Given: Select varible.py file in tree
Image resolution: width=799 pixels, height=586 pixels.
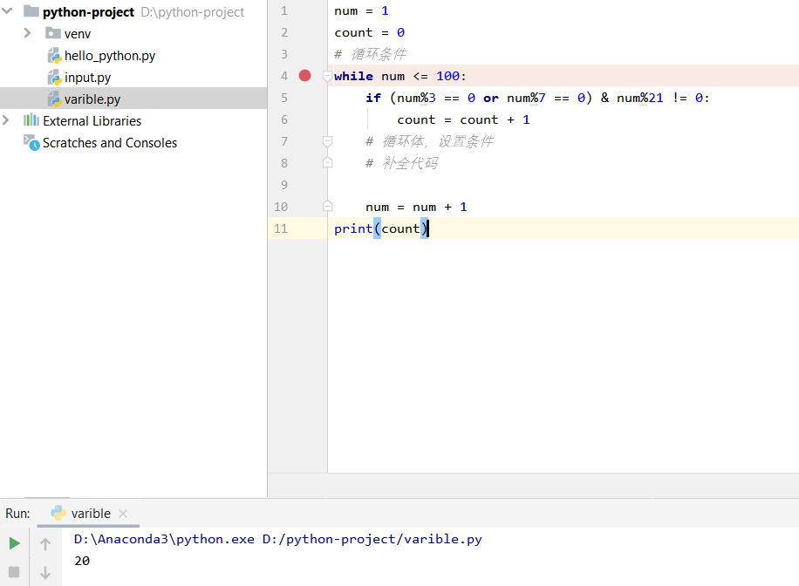Looking at the screenshot, I should point(92,99).
